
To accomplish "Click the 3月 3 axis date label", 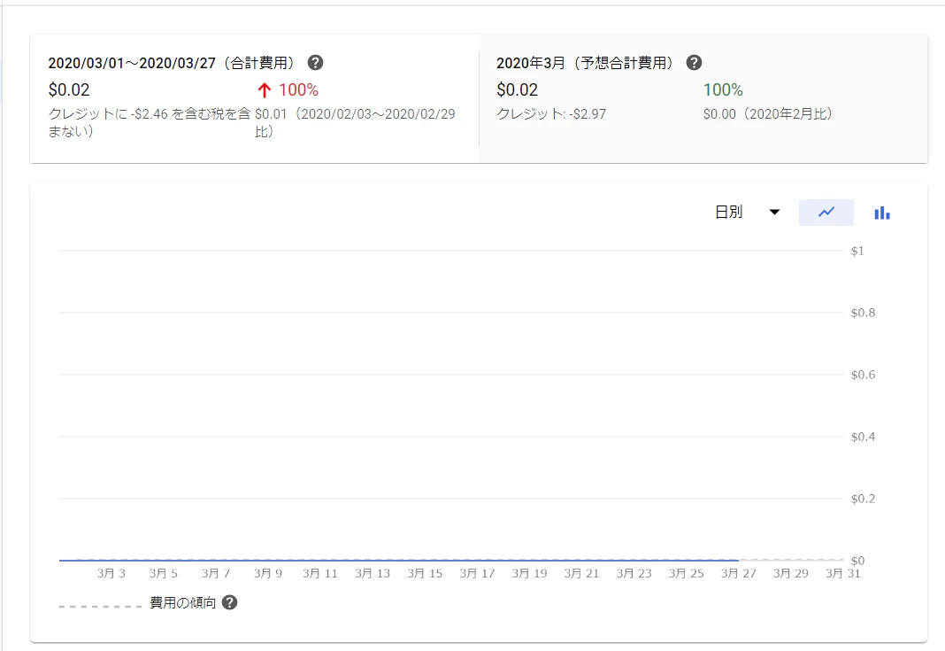I will click(x=111, y=573).
